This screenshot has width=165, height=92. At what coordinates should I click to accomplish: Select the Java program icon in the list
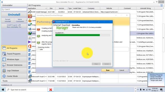(x=30, y=38)
